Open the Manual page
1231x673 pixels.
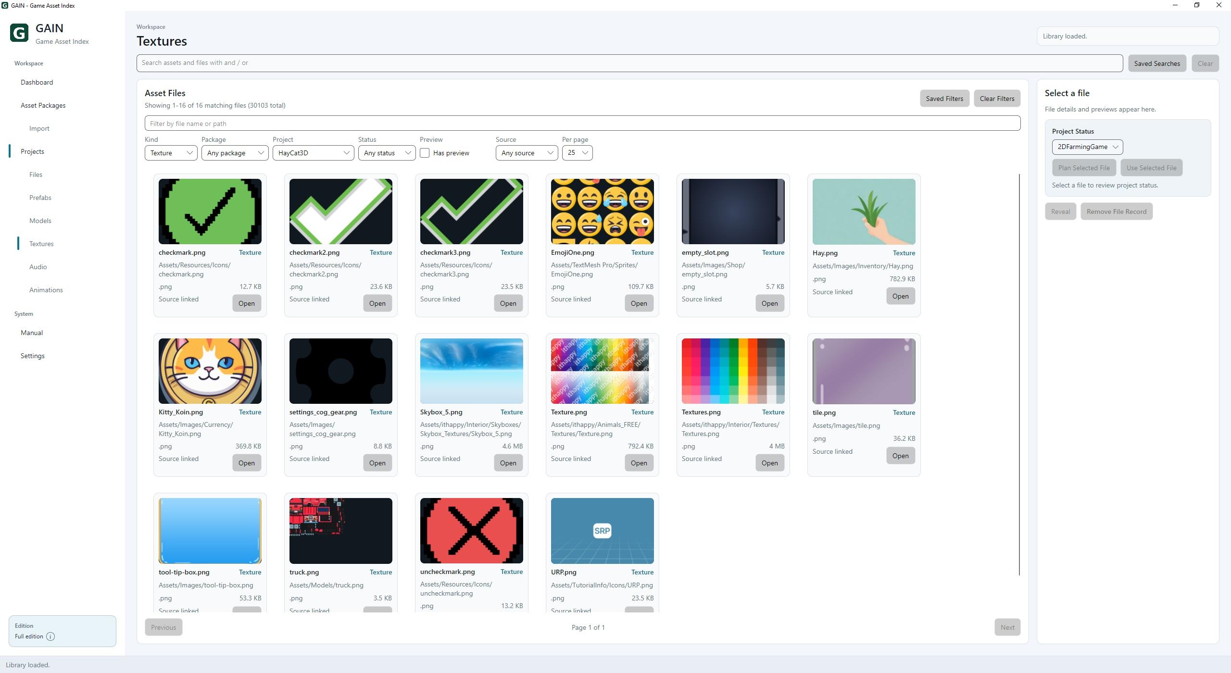[32, 333]
